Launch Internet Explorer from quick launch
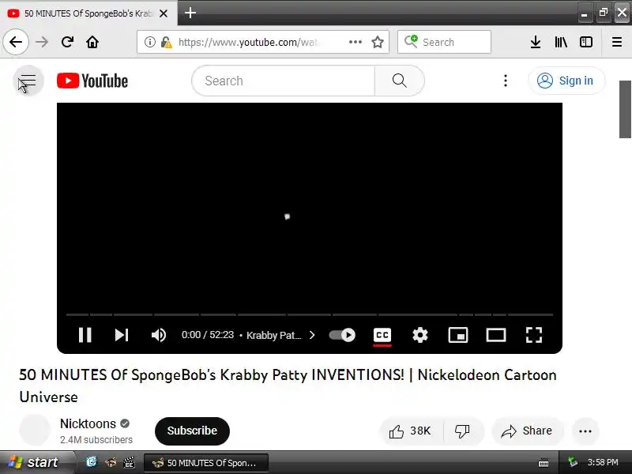632x474 pixels. pyautogui.click(x=92, y=461)
